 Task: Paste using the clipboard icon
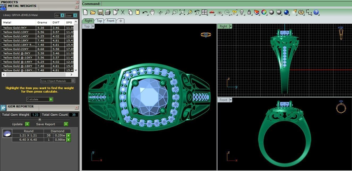click(138, 12)
